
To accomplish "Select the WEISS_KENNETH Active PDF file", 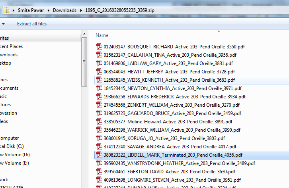I will pyautogui.click(x=169, y=80).
